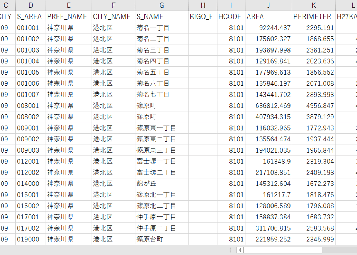Click S_AREA cell 008002
Image resolution: width=357 pixels, height=255 pixels.
click(31, 117)
